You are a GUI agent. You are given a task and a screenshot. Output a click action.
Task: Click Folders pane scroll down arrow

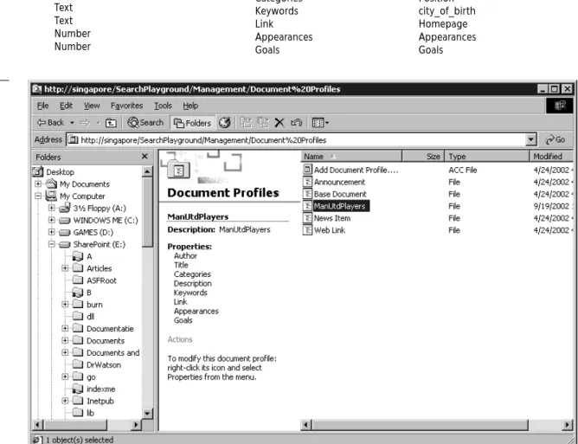pyautogui.click(x=147, y=414)
